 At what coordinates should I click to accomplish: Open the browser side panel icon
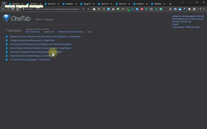[194, 9]
